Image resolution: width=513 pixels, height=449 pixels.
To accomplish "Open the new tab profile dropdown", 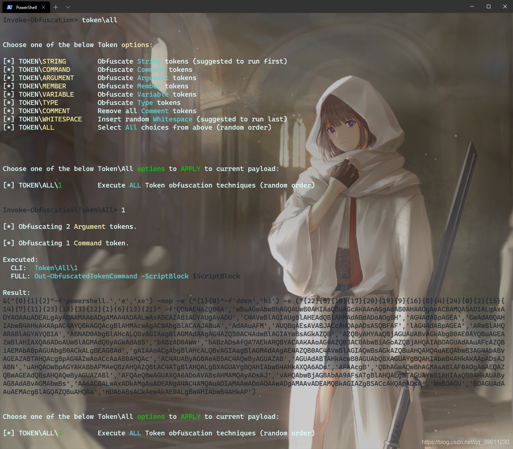I will [68, 7].
